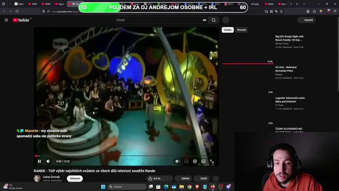Open the translate icon in the address bar
The width and height of the screenshot is (339, 191).
pos(276,11)
